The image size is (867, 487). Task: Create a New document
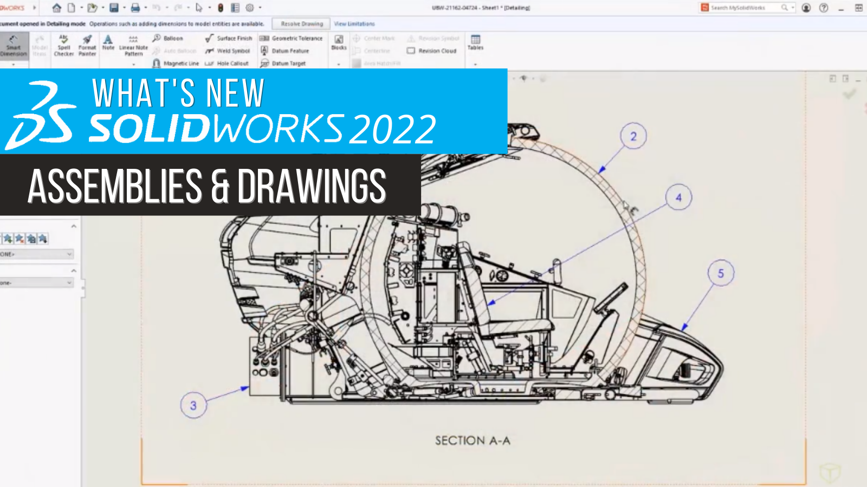point(71,8)
